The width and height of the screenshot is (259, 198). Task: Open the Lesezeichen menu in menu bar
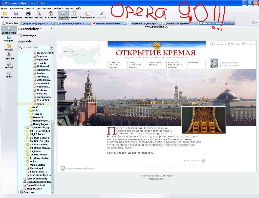(44, 8)
